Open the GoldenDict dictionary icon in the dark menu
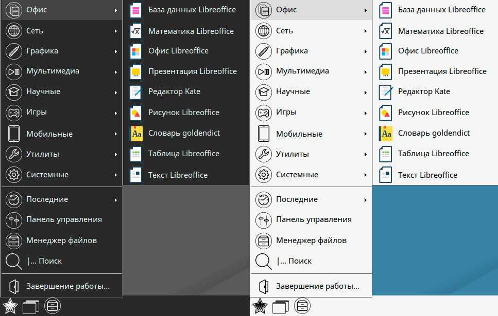Image resolution: width=498 pixels, height=316 pixels. 135,134
